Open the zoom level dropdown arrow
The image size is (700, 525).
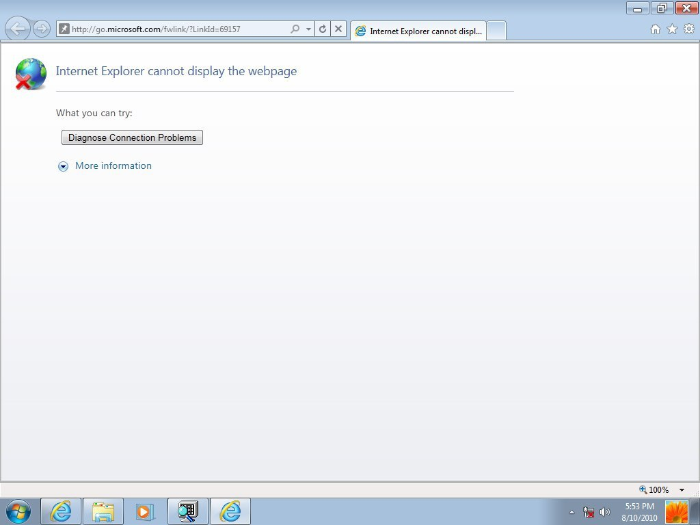tap(682, 489)
